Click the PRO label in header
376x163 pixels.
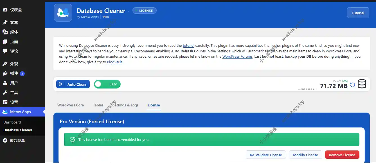point(106,17)
